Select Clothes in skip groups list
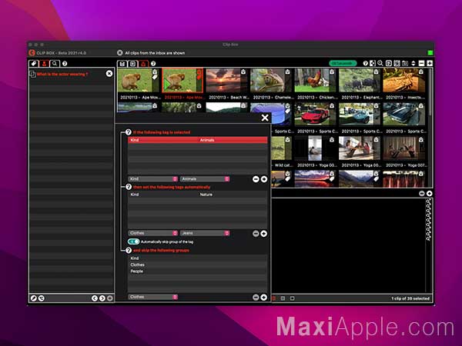Screen dimensions: 462x346 [x=198, y=264]
